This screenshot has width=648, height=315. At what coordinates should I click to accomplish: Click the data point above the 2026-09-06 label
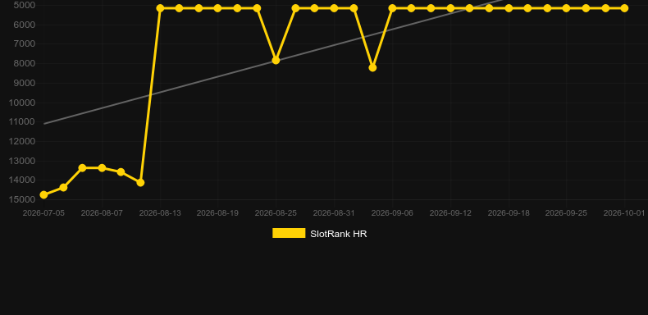point(392,8)
